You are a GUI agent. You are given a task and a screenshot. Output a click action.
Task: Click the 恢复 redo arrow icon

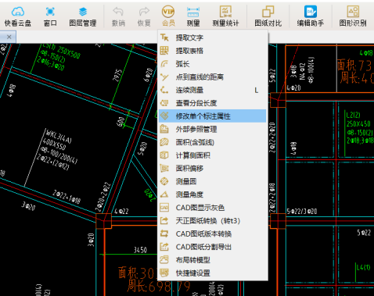tap(144, 12)
